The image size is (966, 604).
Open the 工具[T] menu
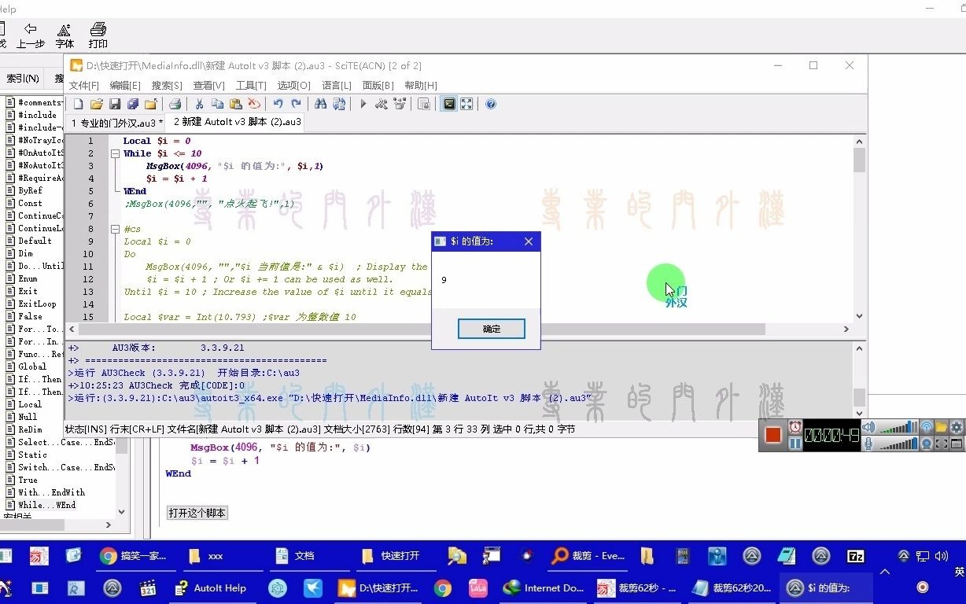(x=253, y=85)
